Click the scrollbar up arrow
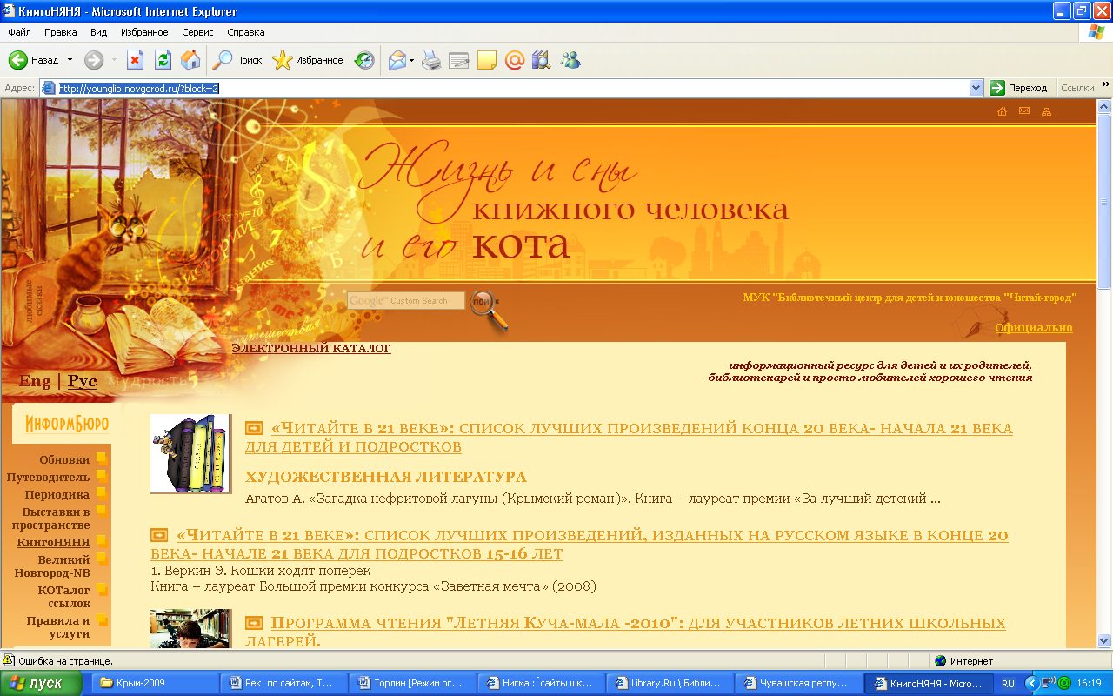 click(x=1105, y=105)
